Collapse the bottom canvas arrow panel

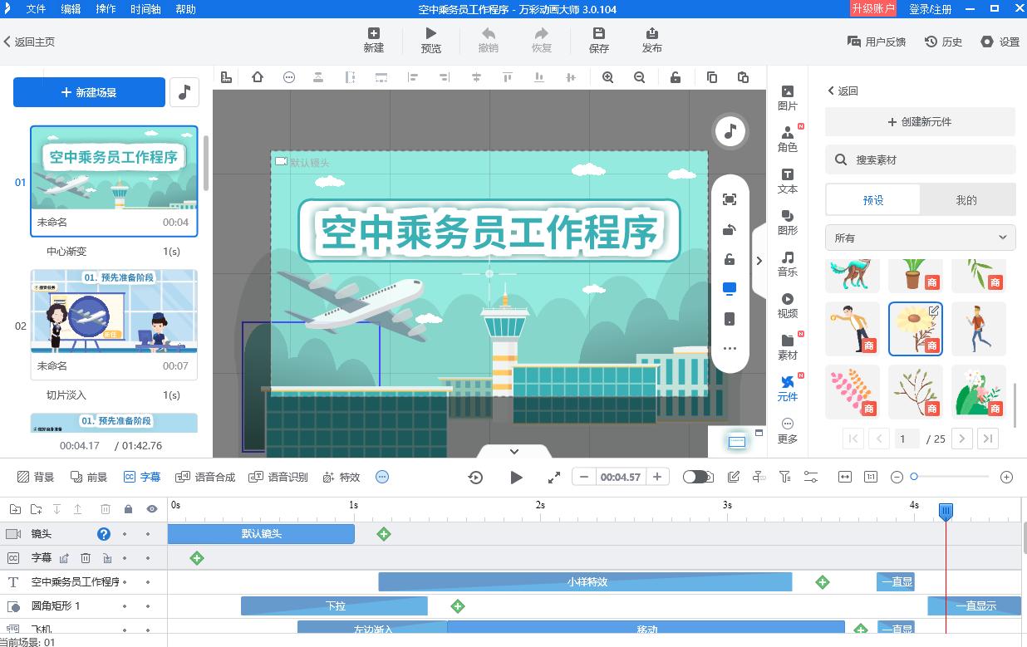coord(513,452)
